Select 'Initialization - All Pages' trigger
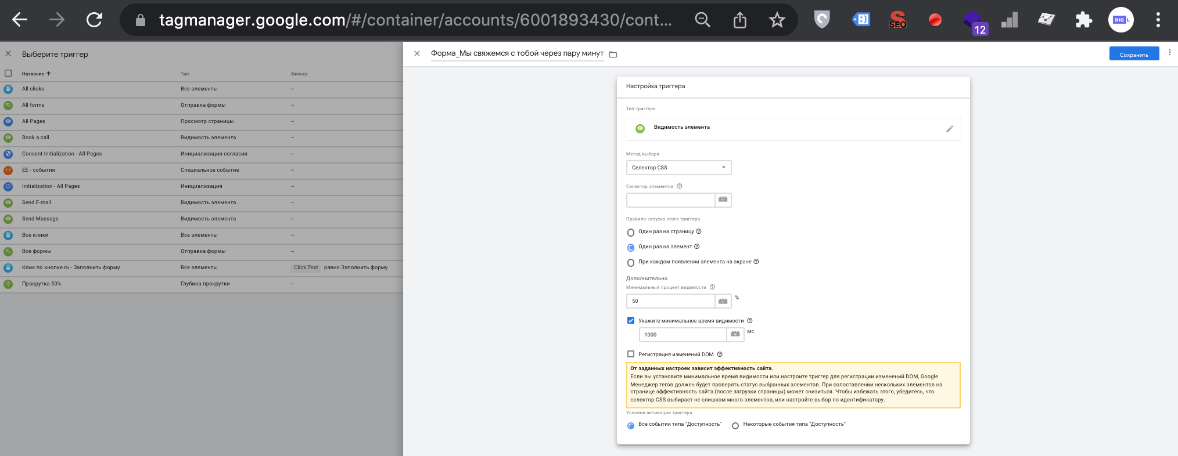The width and height of the screenshot is (1178, 456). pos(202,186)
